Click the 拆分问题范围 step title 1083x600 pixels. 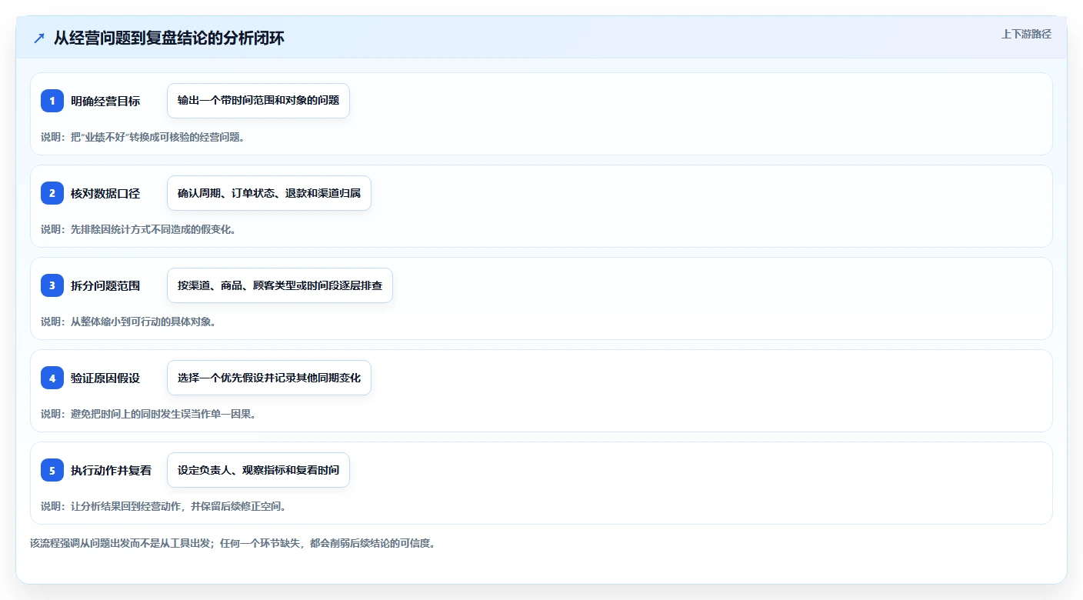[x=105, y=285]
